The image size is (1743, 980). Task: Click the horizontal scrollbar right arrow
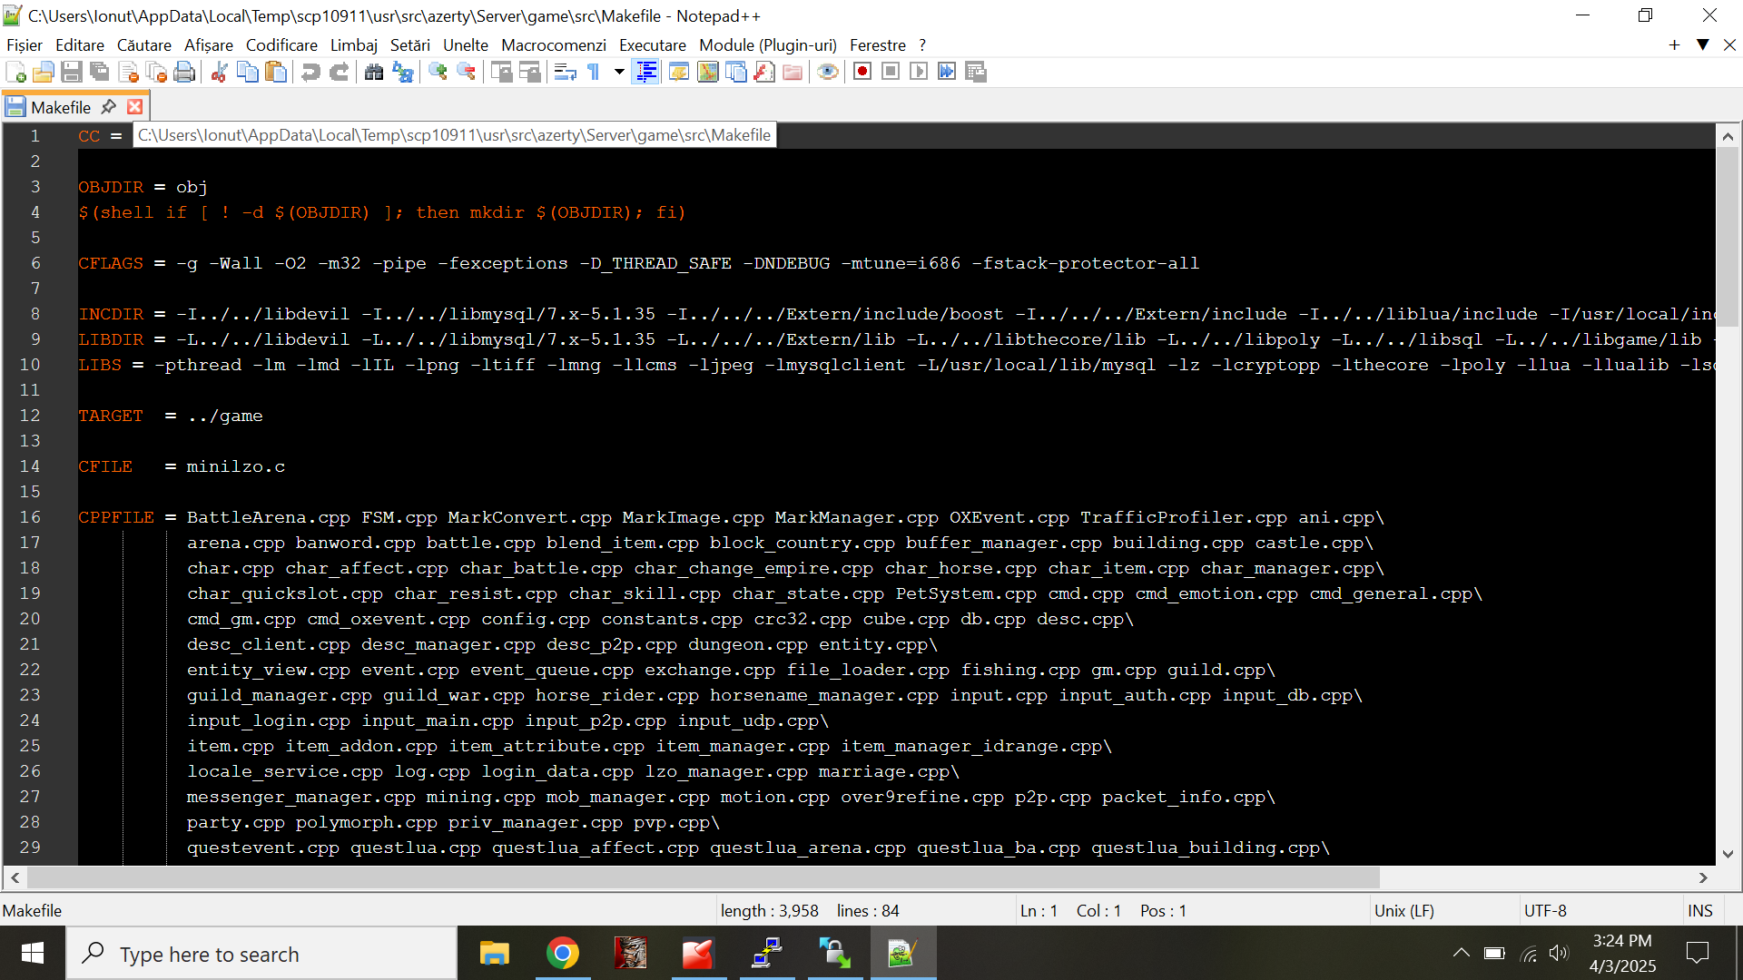coord(1703,877)
